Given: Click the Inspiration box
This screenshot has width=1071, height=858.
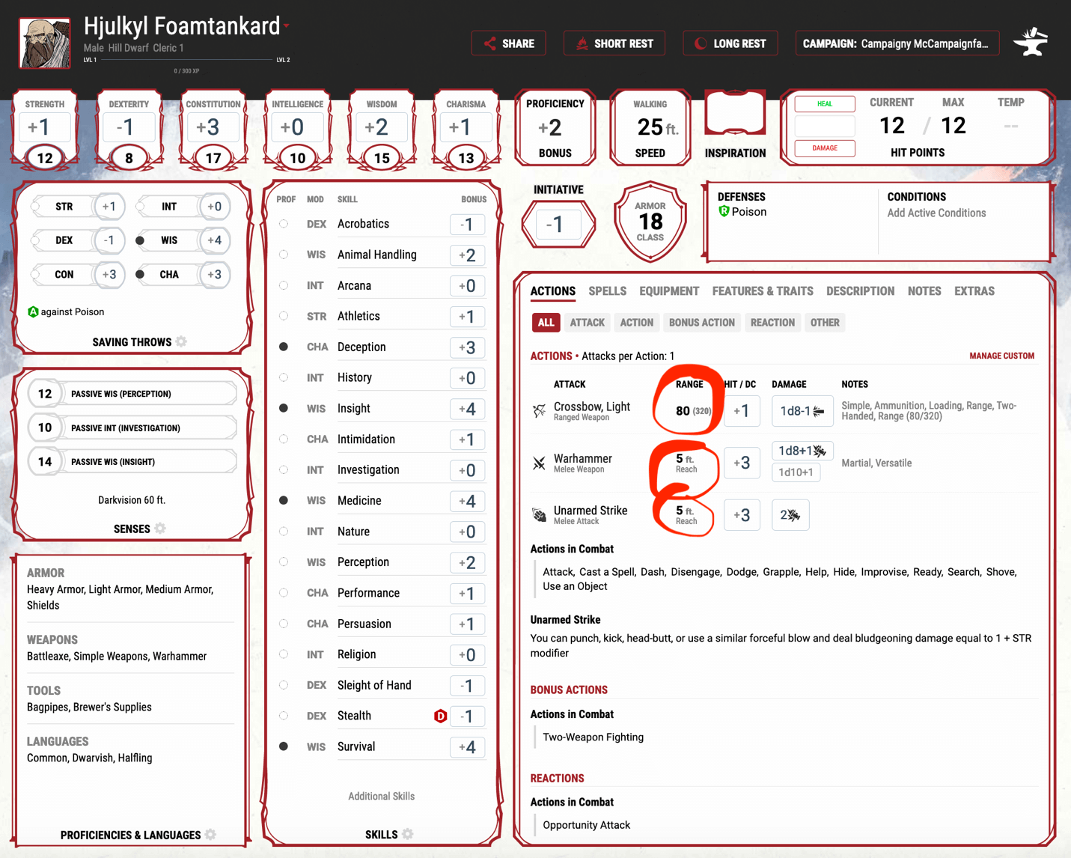Looking at the screenshot, I should tap(735, 114).
